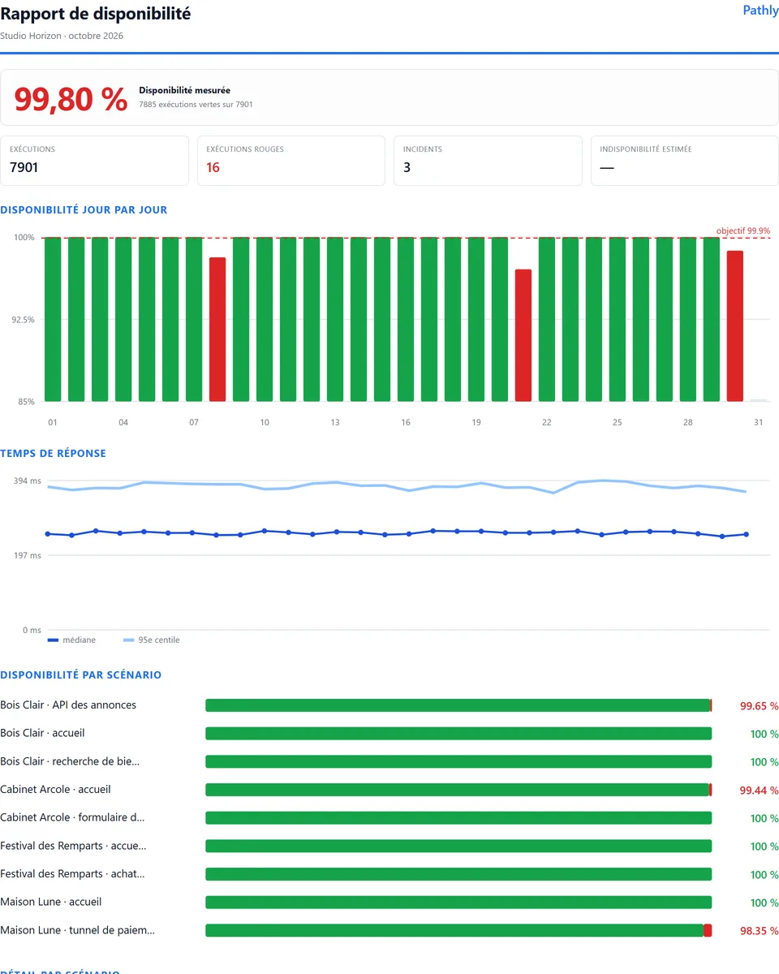
Task: Select the red bar for day 08
Action: tap(217, 330)
